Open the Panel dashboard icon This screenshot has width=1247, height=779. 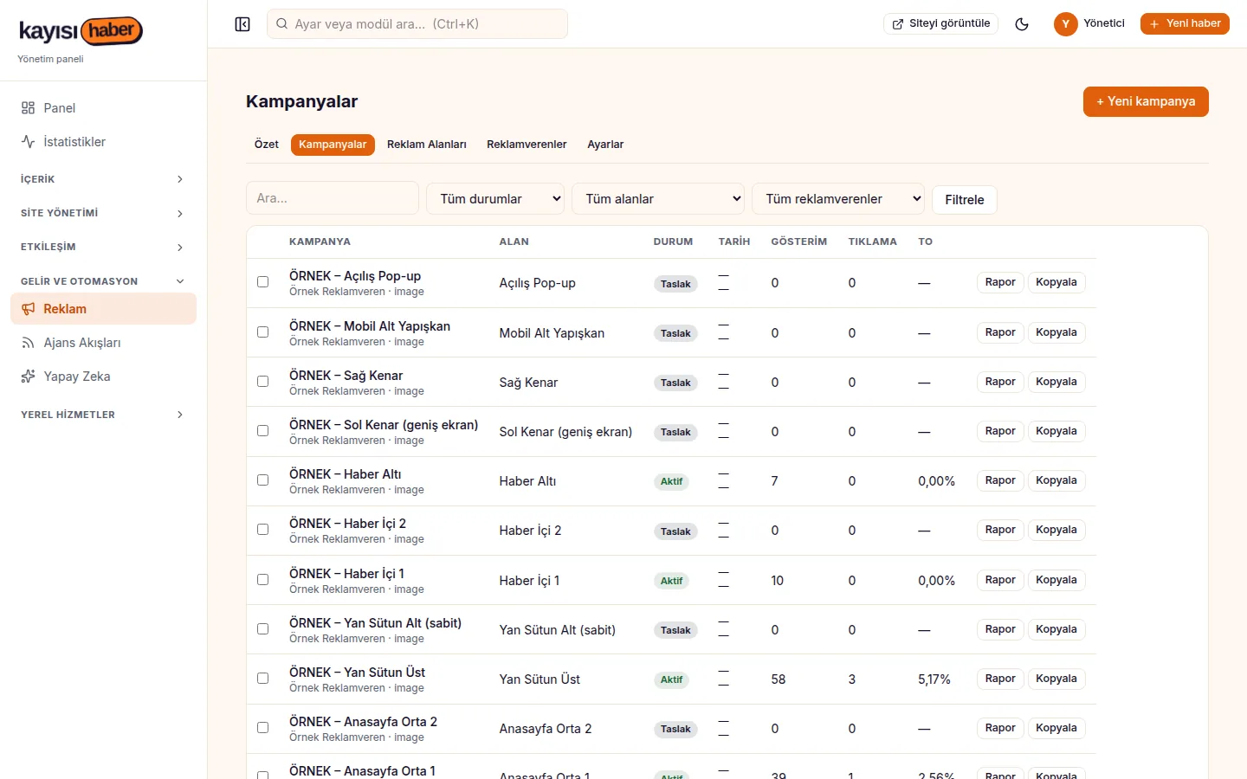click(x=28, y=108)
